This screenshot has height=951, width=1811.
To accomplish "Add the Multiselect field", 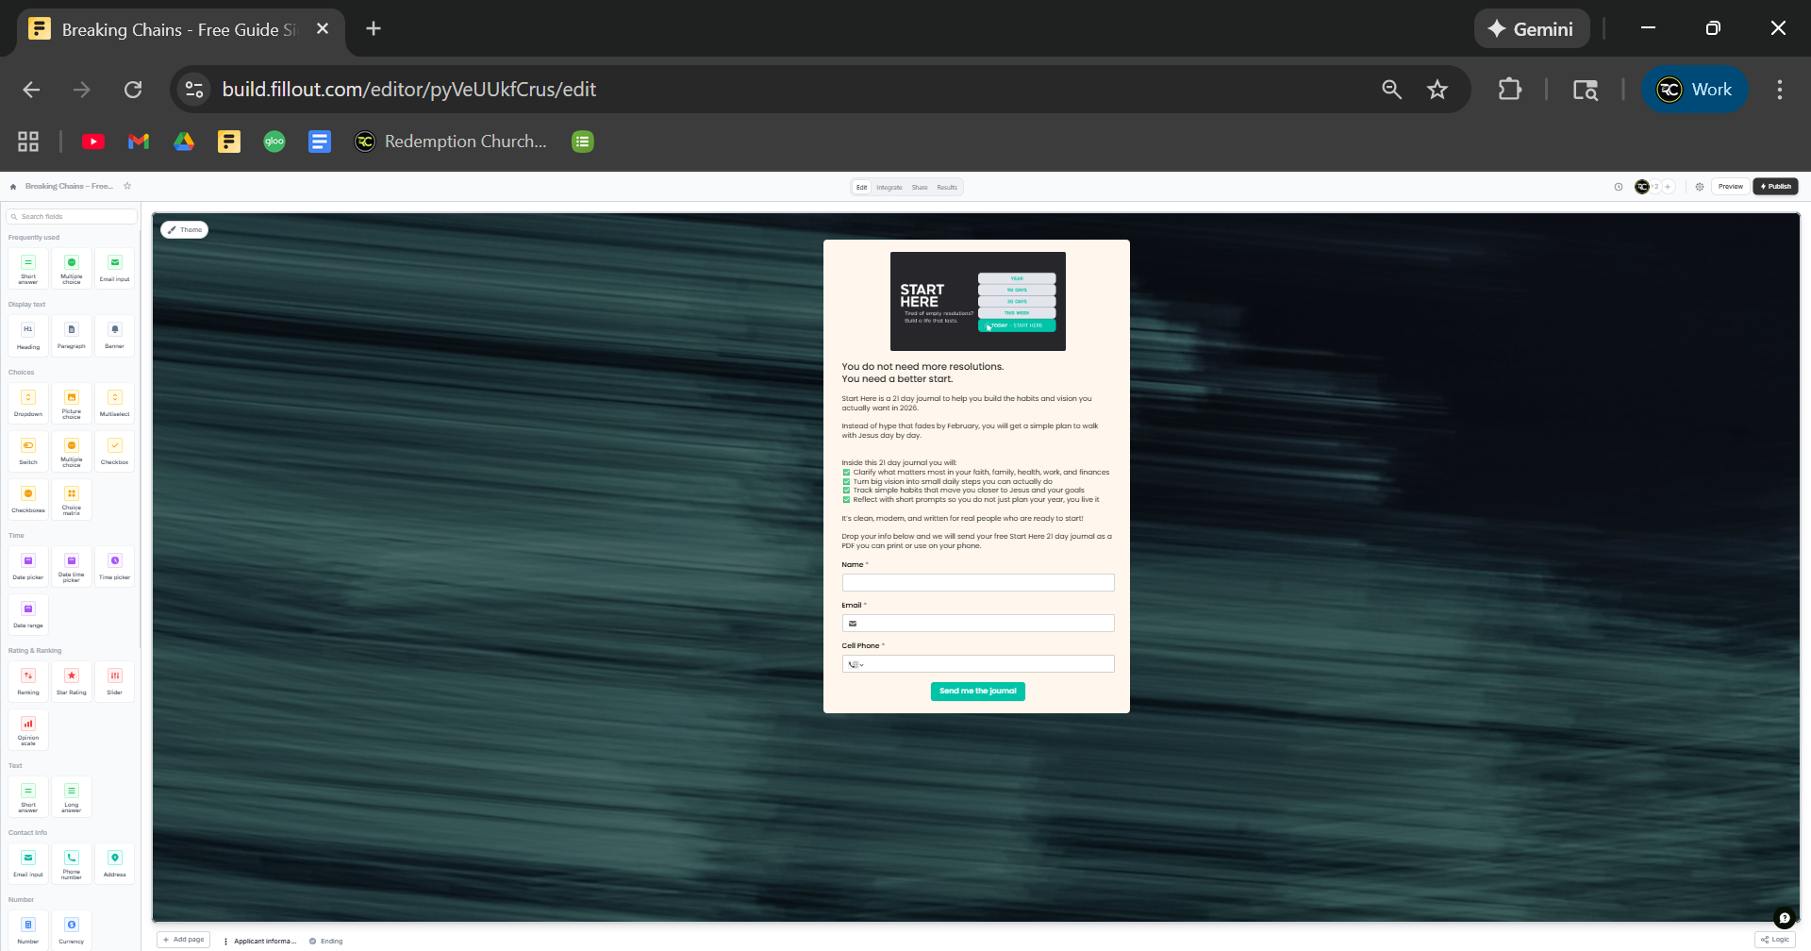I will (x=115, y=403).
